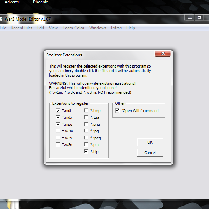
Task: Check the *.tga extension box
Action: point(86,117)
